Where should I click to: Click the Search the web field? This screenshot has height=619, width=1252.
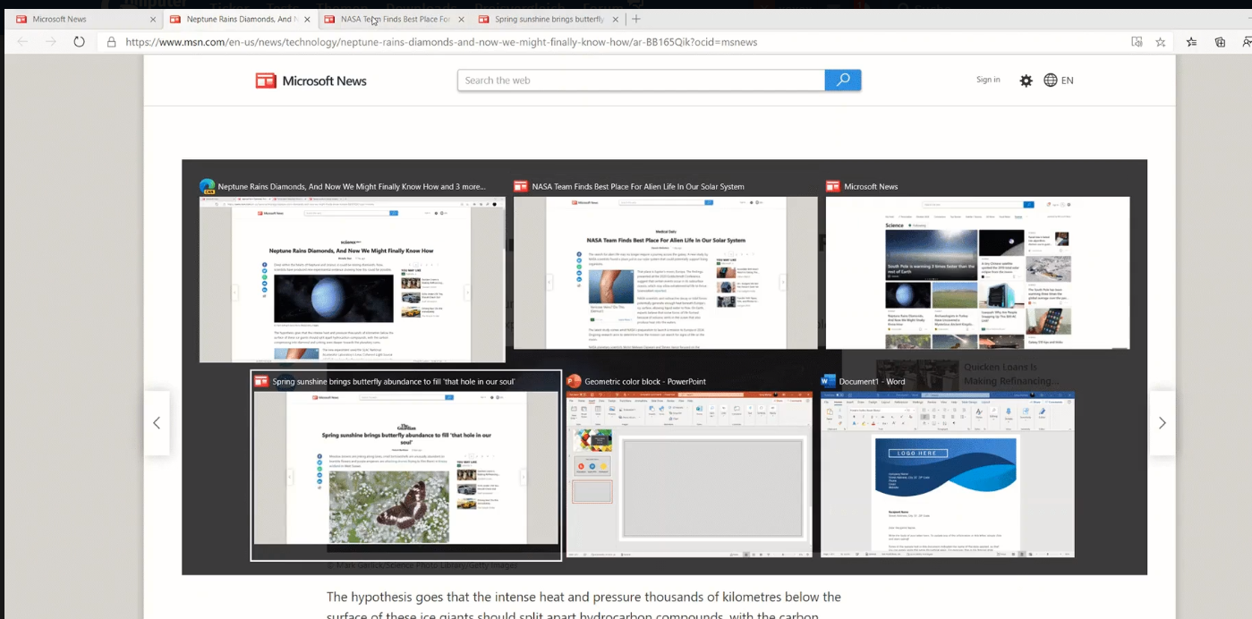coord(641,80)
